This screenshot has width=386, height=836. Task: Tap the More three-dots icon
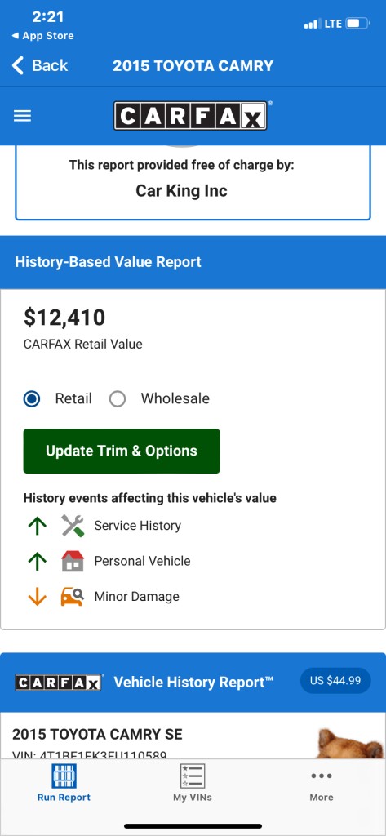[x=322, y=776]
